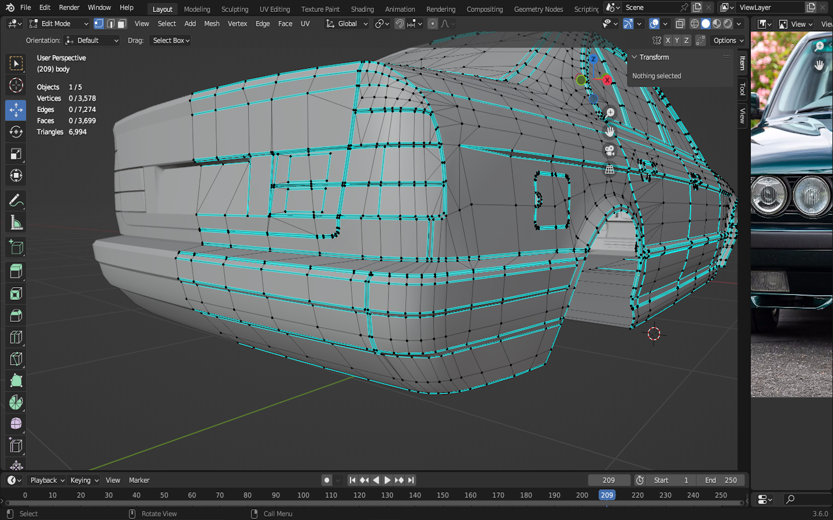Click the End frame field
The width and height of the screenshot is (833, 520).
click(x=721, y=480)
